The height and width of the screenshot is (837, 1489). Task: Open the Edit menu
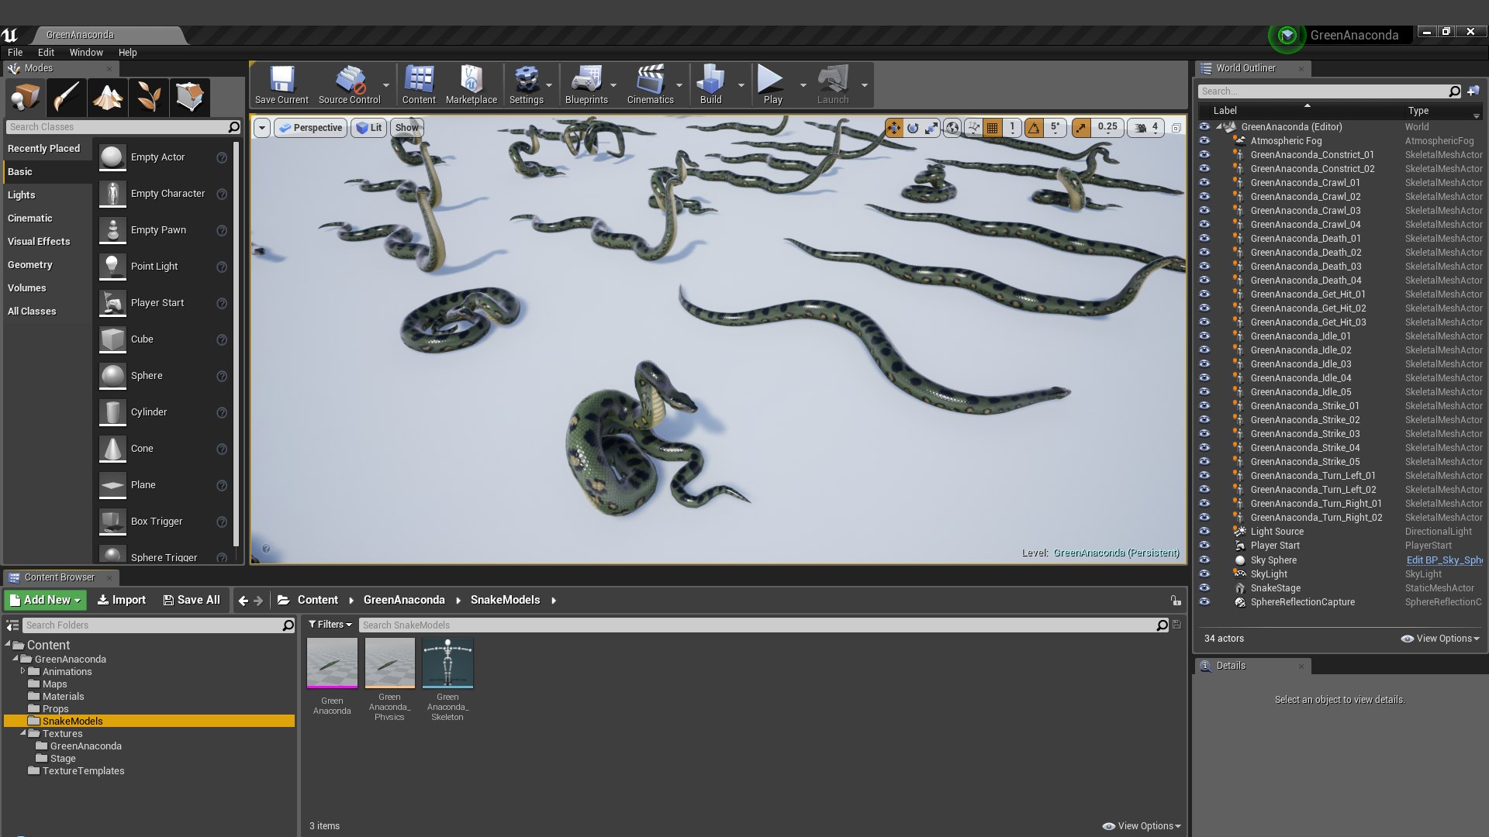click(x=46, y=53)
